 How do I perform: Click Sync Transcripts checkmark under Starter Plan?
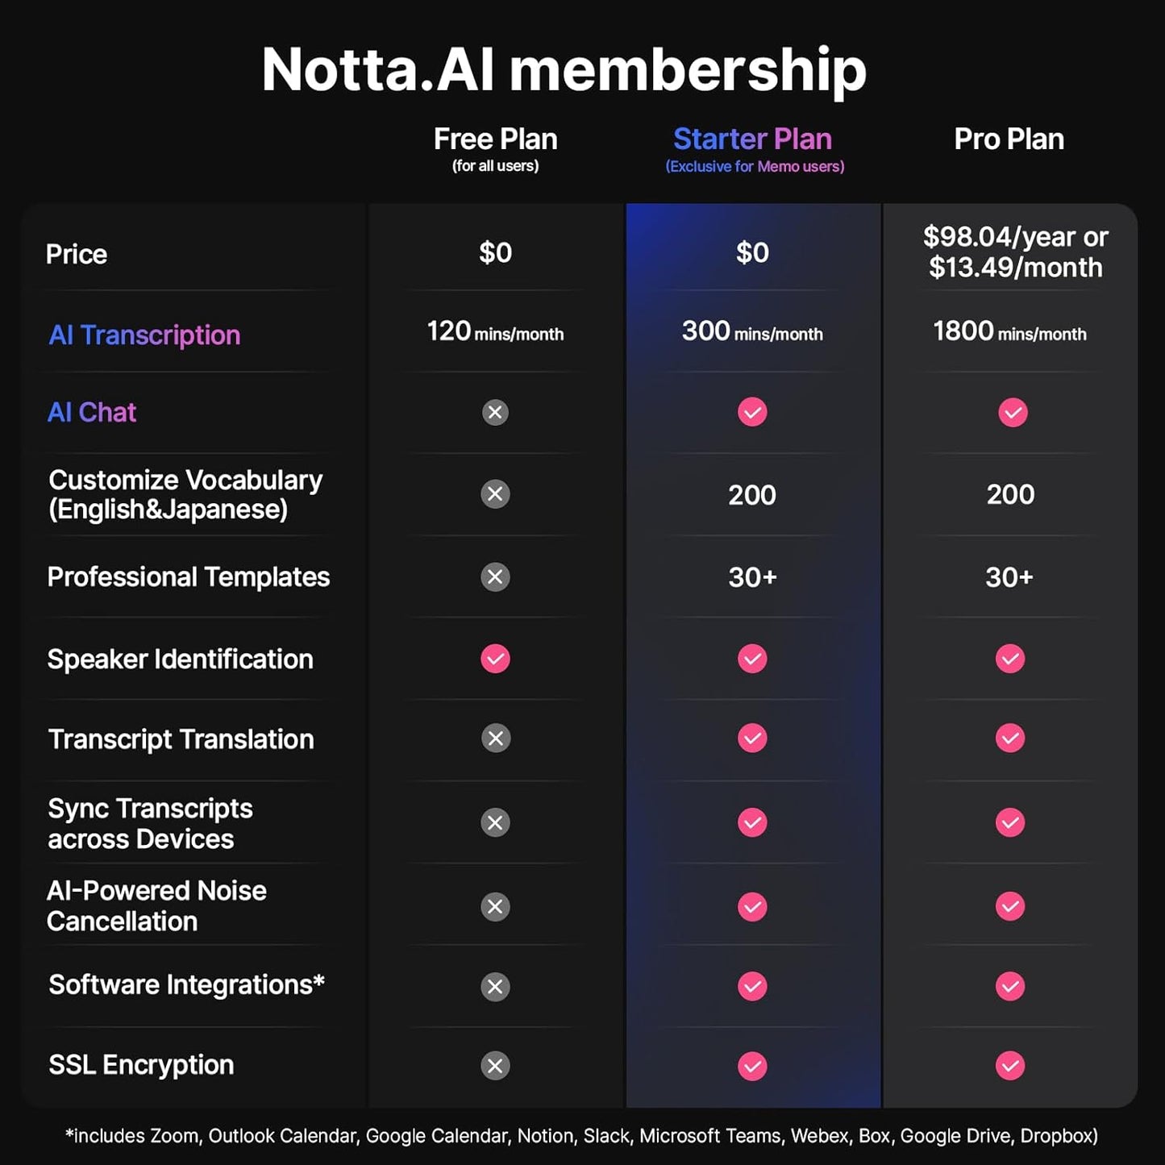click(x=752, y=822)
